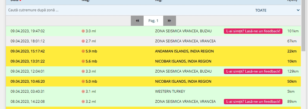
Task: Go to previous page with rewind arrows
Action: (x=137, y=21)
